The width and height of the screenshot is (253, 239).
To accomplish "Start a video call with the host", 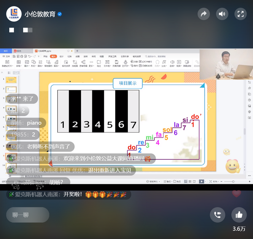I will [218, 215].
